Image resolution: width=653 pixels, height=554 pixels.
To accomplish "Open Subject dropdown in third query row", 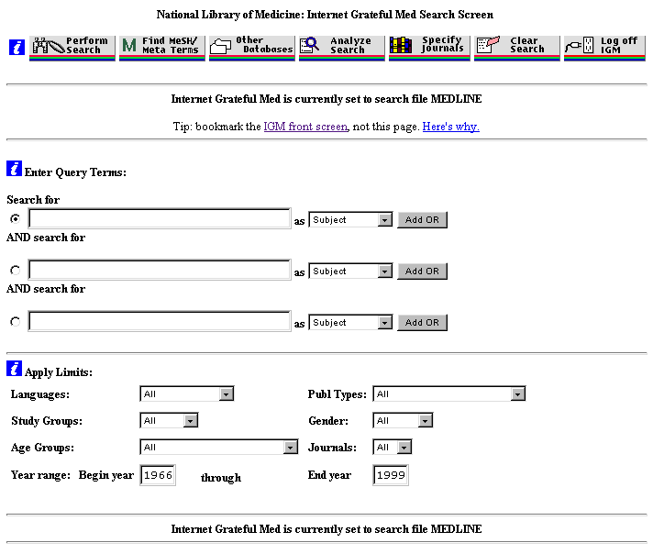I will point(350,323).
